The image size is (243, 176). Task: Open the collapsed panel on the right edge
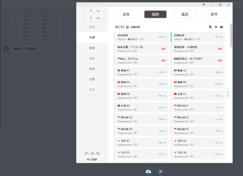(x=228, y=93)
